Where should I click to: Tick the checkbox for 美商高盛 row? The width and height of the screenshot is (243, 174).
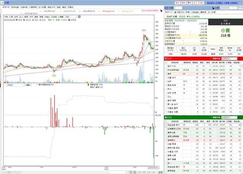pos(166,171)
